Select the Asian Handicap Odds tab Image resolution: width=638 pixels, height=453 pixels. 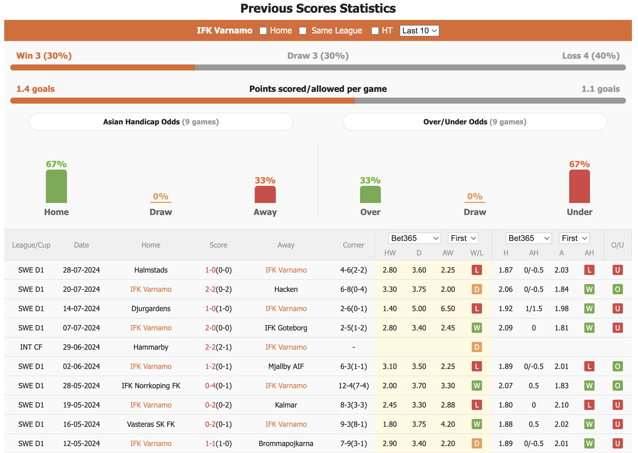click(161, 122)
